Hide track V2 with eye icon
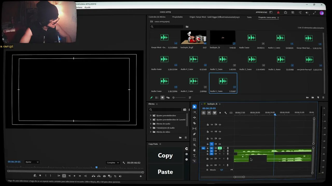This screenshot has height=186, width=332. coord(220,138)
